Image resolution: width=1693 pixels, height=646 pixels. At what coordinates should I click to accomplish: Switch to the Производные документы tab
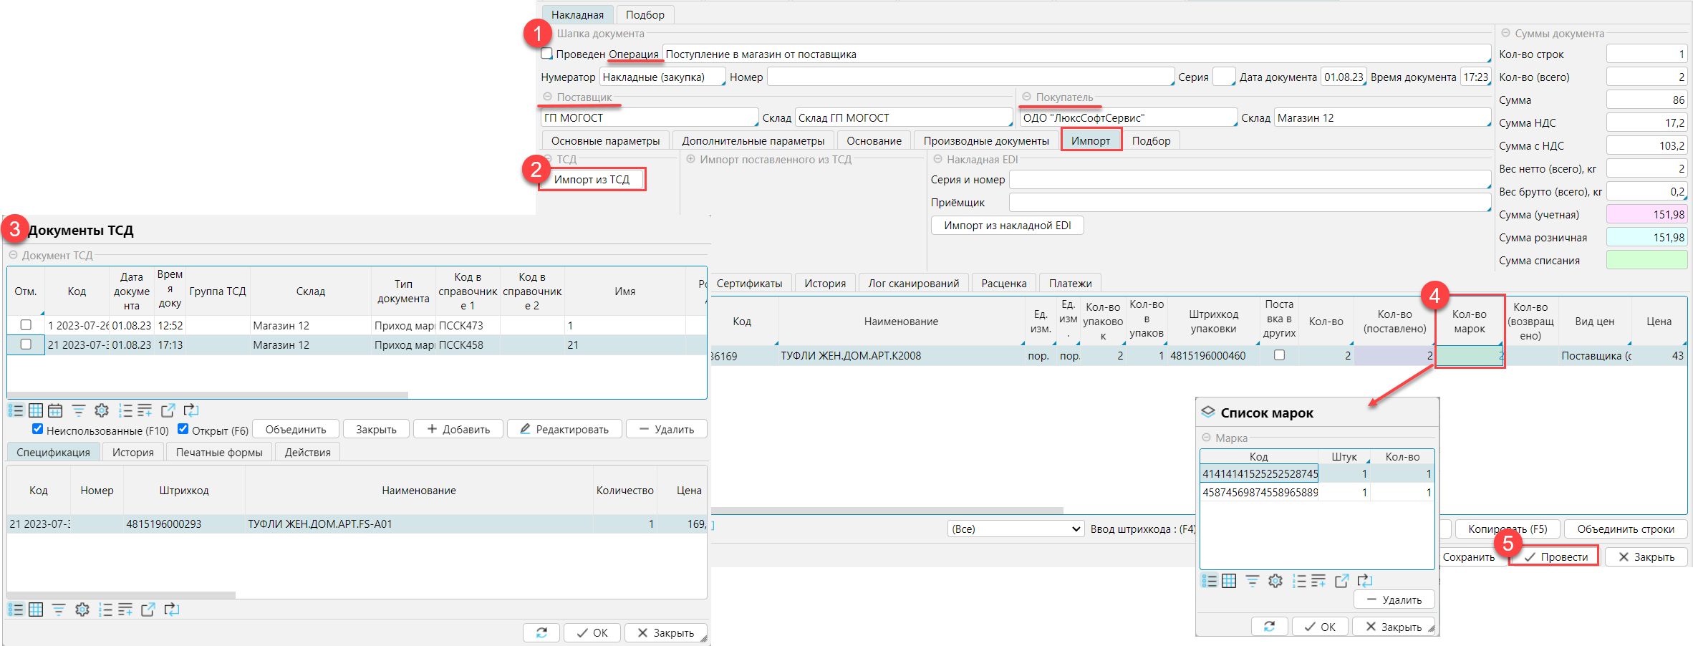(985, 141)
